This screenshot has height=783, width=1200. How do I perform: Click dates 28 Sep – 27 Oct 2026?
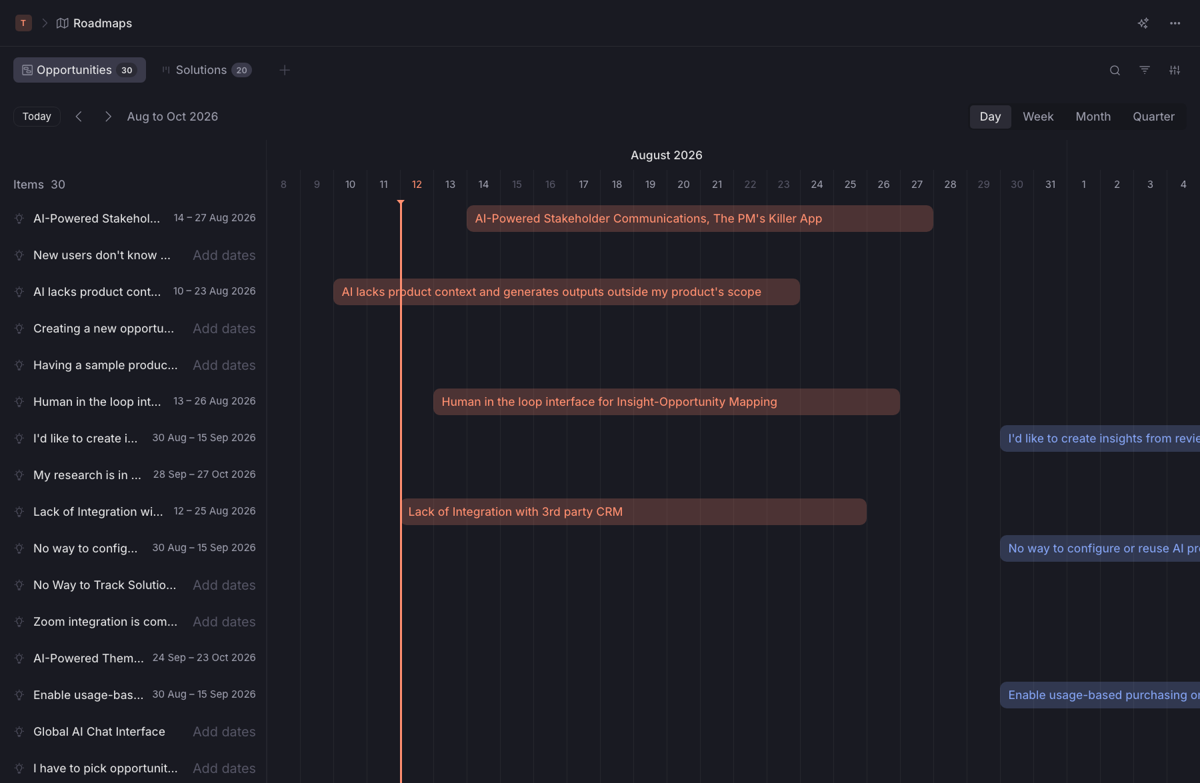coord(204,474)
